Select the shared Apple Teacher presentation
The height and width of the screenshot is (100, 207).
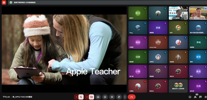(x=64, y=49)
